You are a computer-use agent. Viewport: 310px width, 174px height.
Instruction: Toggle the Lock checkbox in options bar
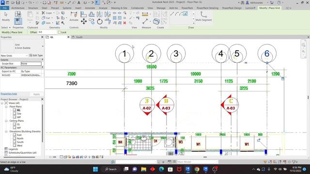59,32
